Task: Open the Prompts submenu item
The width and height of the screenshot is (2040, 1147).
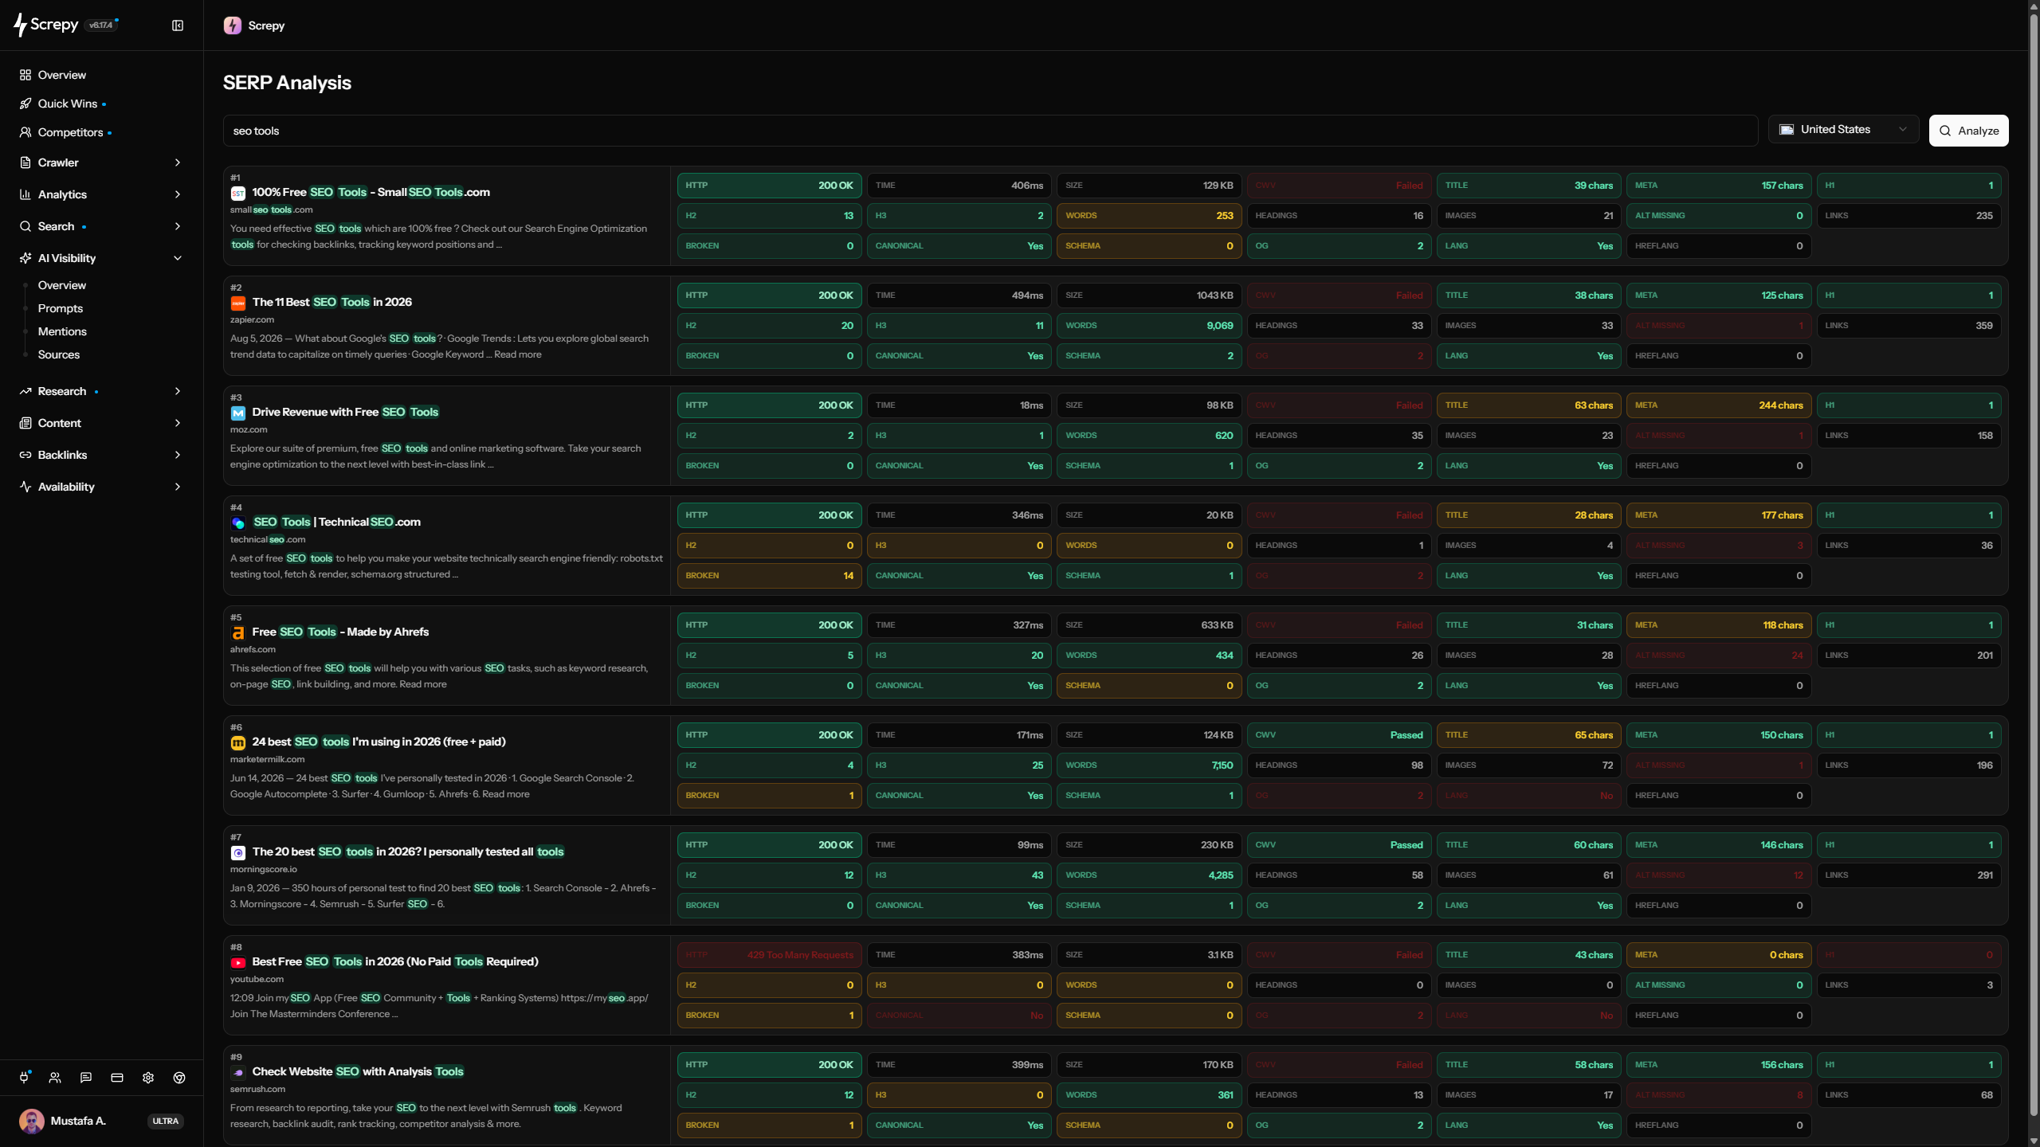Action: [61, 308]
